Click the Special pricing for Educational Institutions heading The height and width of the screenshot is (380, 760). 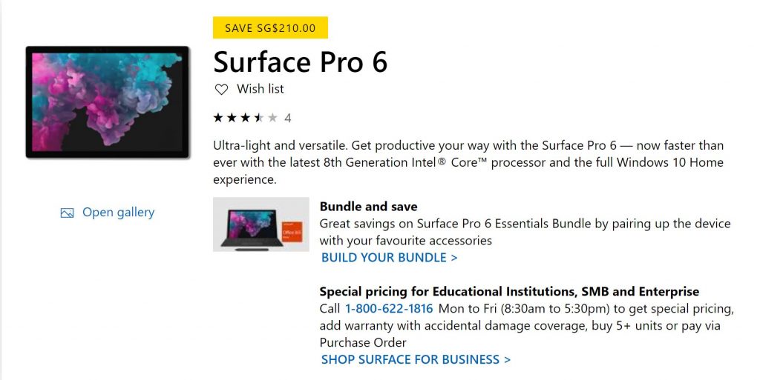509,291
